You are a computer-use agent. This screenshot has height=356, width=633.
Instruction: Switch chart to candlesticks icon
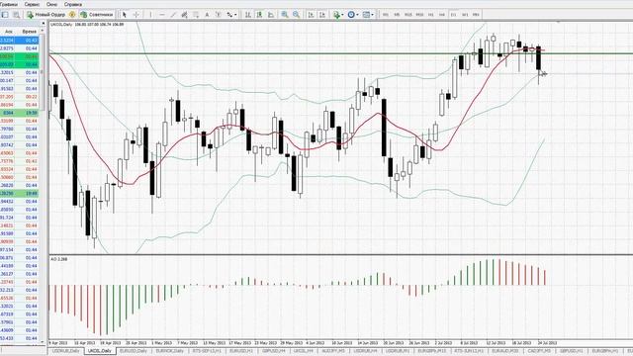[259, 15]
